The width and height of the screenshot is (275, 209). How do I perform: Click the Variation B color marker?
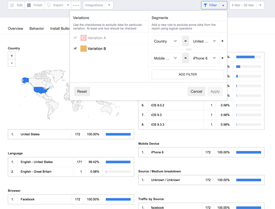point(83,49)
